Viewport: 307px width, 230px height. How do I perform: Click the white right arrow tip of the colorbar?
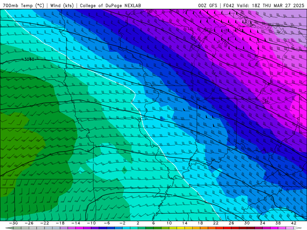(298, 228)
